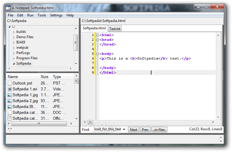Click the Softpedia 1.avi video file icon
Viewport: 232px width, 152px height.
coord(10,89)
